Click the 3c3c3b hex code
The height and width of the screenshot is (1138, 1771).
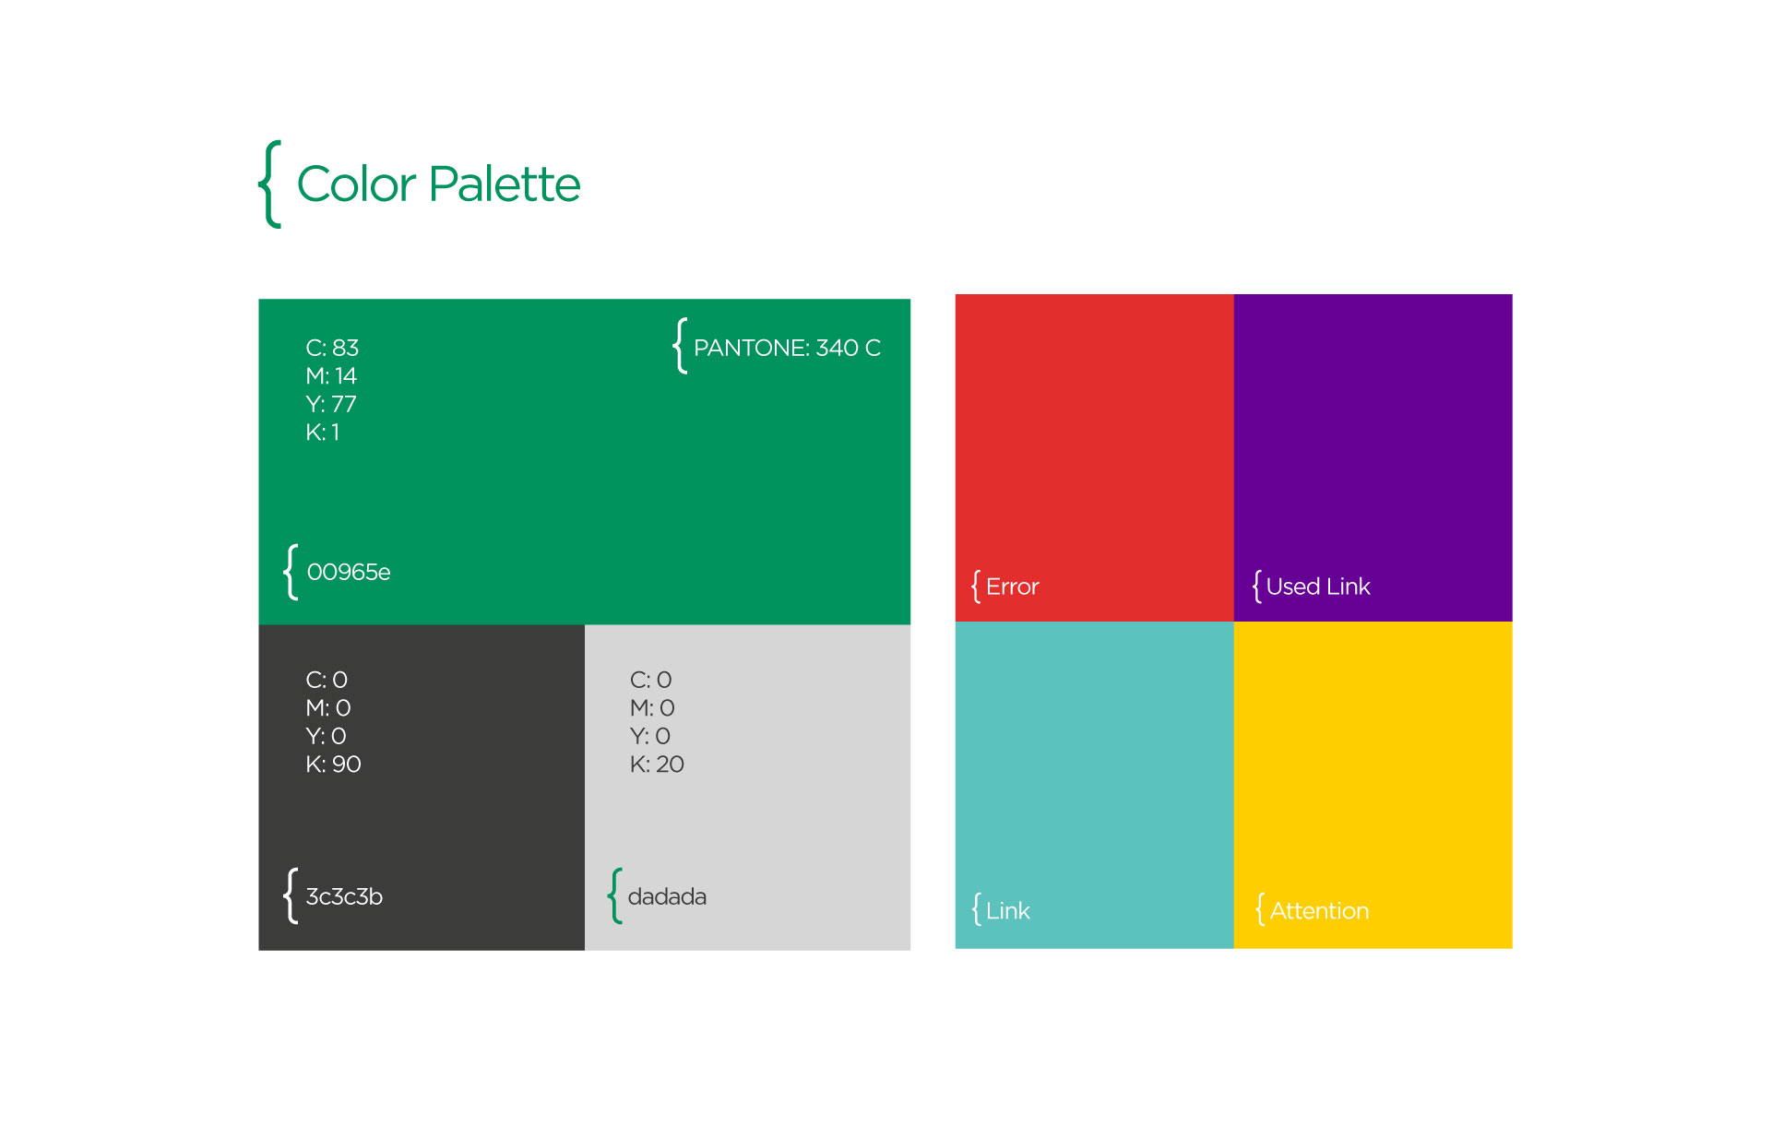(344, 896)
